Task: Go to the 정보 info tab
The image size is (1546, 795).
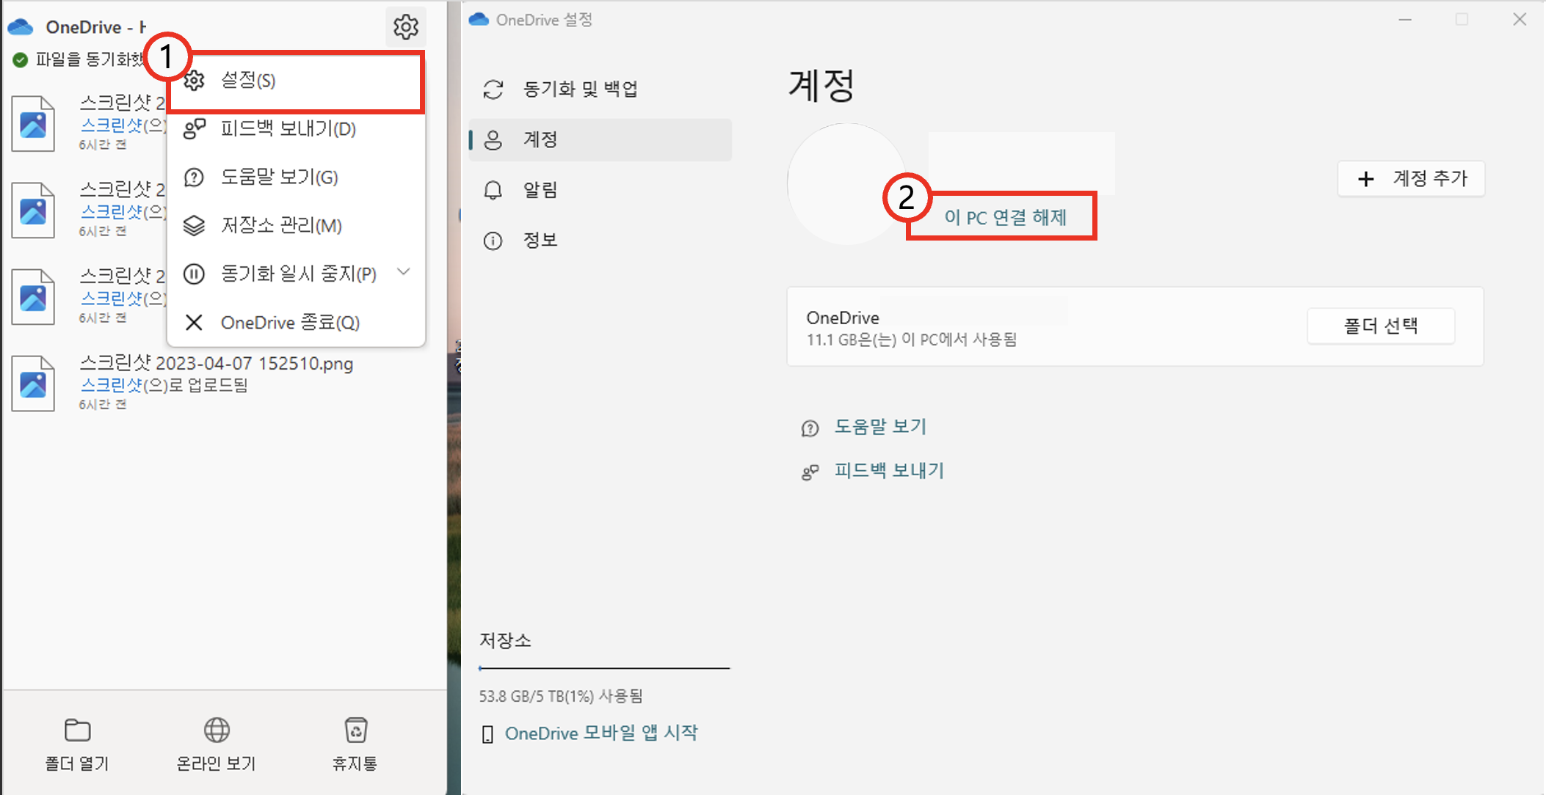Action: pos(540,241)
